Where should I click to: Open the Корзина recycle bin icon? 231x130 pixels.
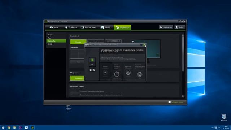(x=224, y=117)
